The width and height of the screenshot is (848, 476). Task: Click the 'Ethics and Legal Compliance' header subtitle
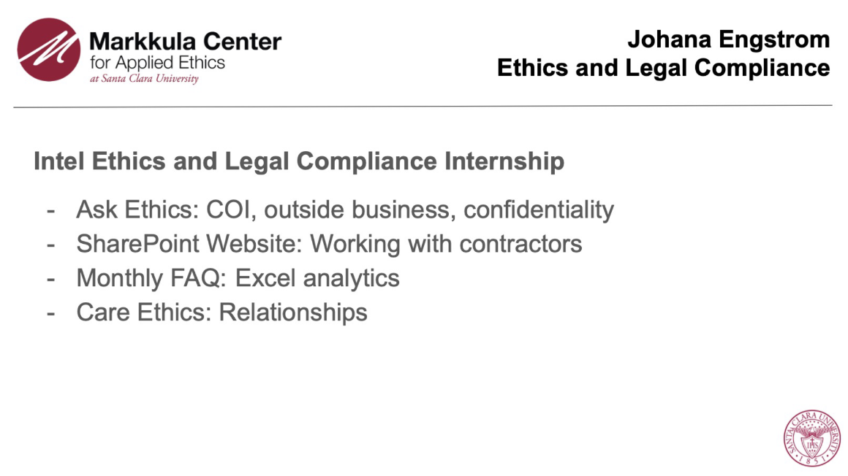(x=663, y=68)
